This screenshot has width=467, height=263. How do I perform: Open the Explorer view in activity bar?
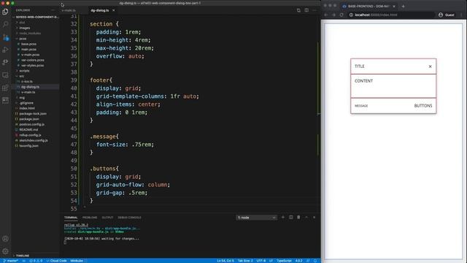tap(5, 12)
